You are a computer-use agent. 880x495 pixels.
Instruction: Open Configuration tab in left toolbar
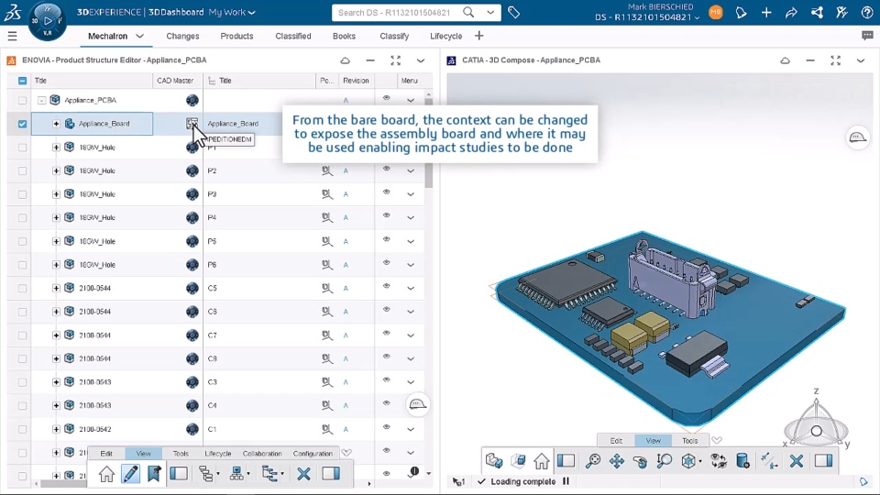point(313,454)
